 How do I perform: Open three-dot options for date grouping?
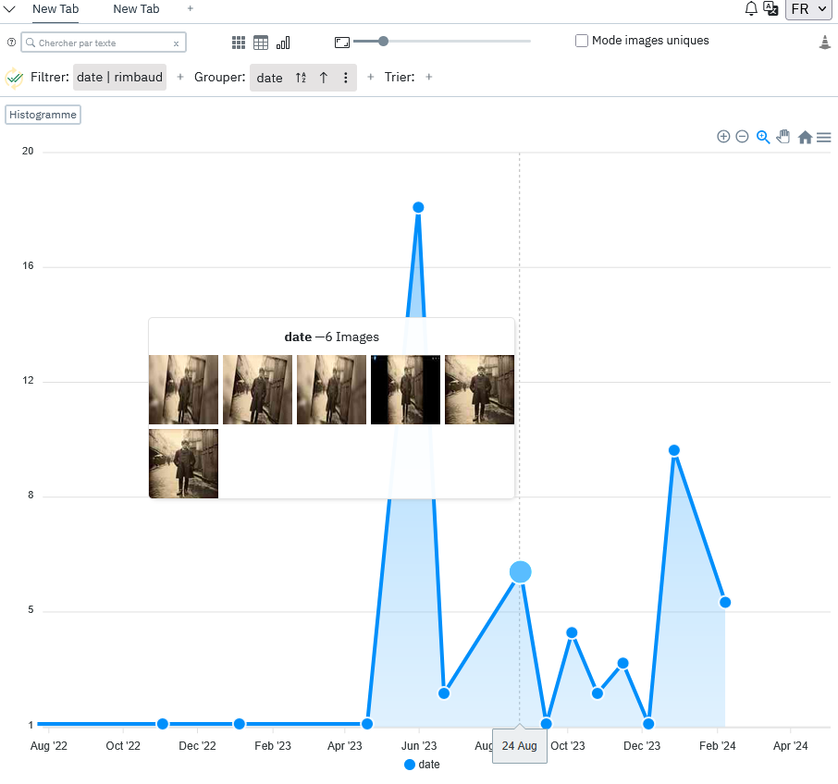[x=346, y=78]
